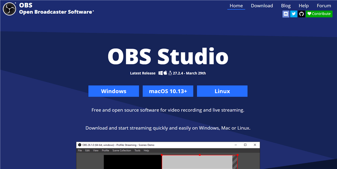The image size is (337, 169).
Task: Open the Forum nav item
Action: (x=324, y=6)
